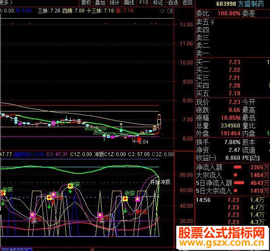Click the 卖五 row label
Screen dimensions: 270x251
202,22
